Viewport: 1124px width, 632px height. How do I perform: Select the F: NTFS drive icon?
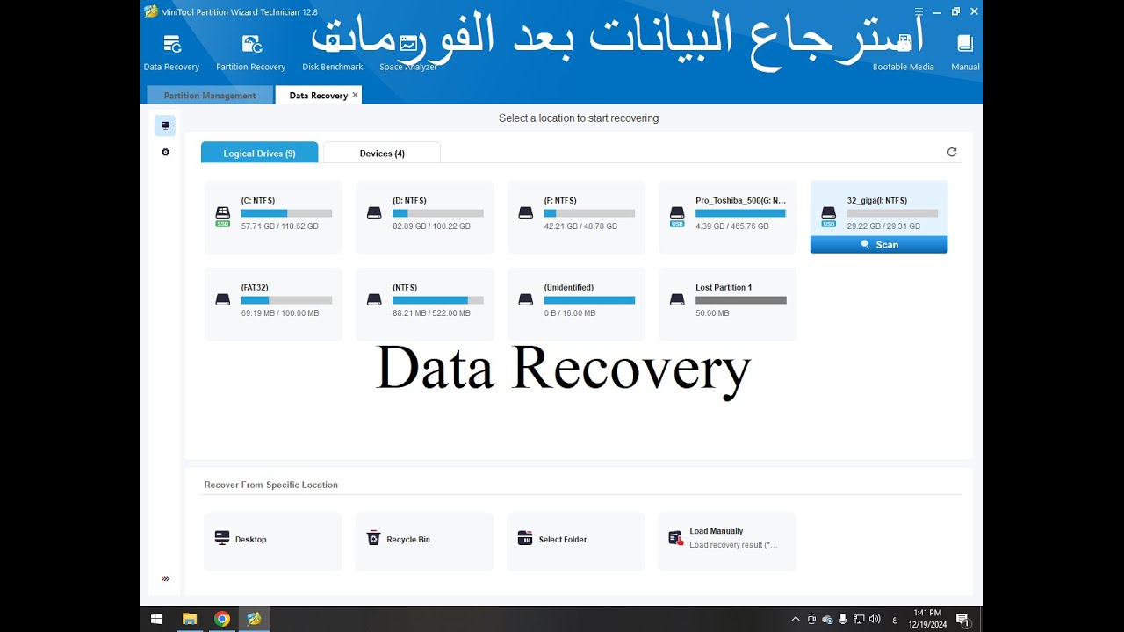click(526, 213)
